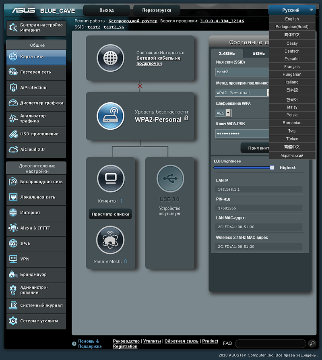Select Українська language
322x360 pixels.
[292, 155]
